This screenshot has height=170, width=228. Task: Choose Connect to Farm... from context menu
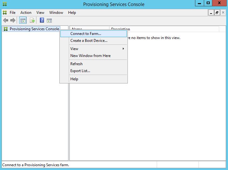[x=94, y=34]
